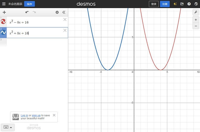The height and width of the screenshot is (132, 200).
Task: Zoom out on the graph
Action: 196,26
